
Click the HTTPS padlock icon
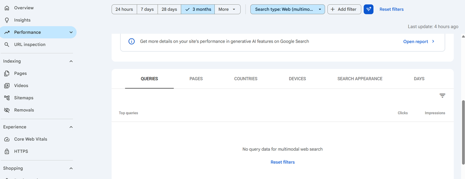(x=7, y=151)
